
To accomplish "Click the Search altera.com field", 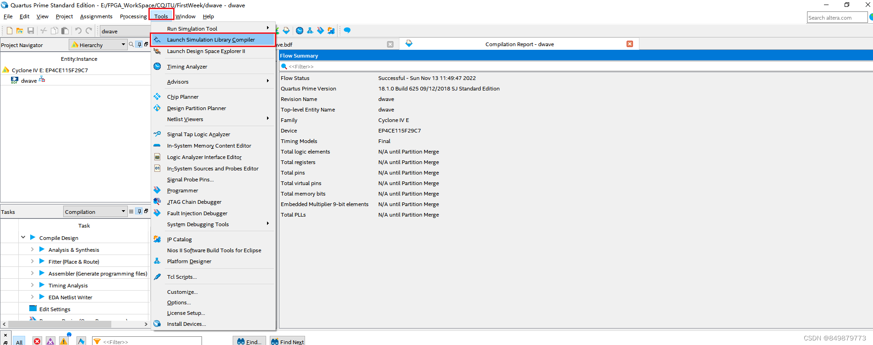I will pos(837,17).
